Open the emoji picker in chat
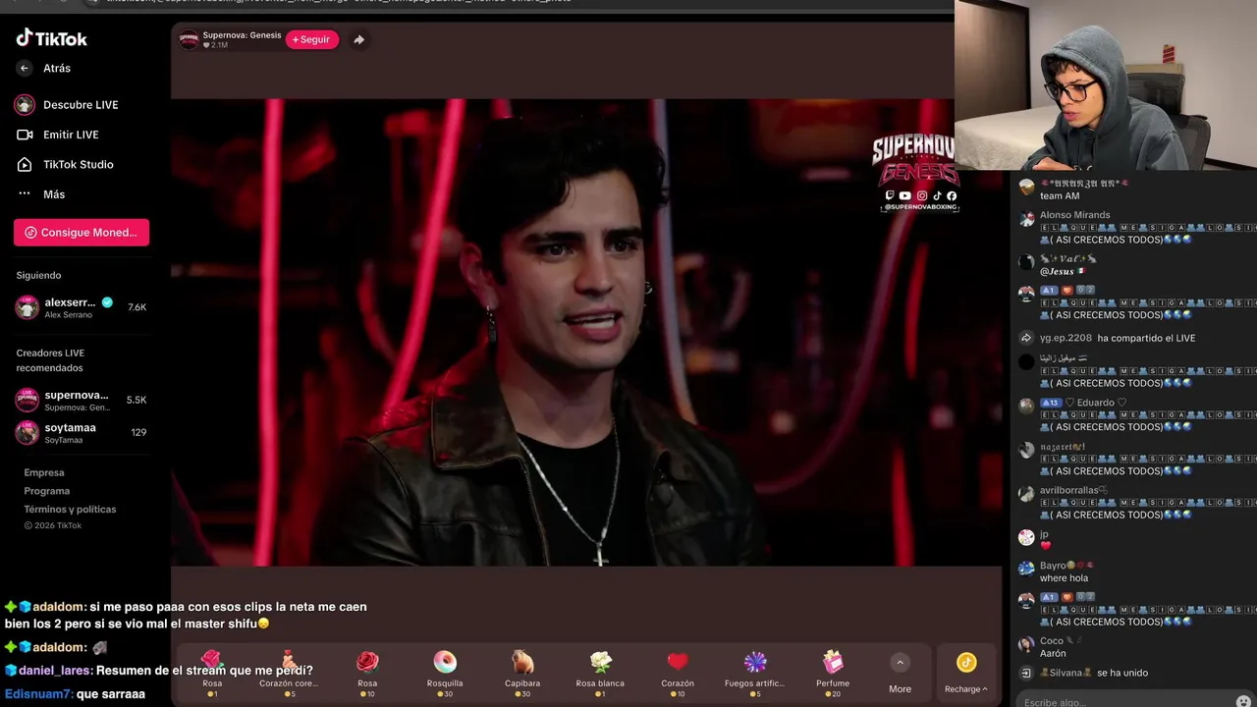This screenshot has width=1257, height=707. [1243, 701]
